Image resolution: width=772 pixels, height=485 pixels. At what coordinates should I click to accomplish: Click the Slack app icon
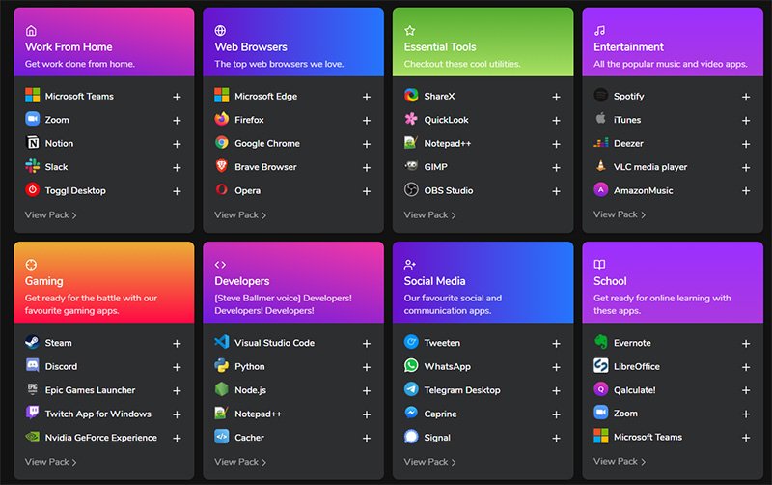point(33,166)
